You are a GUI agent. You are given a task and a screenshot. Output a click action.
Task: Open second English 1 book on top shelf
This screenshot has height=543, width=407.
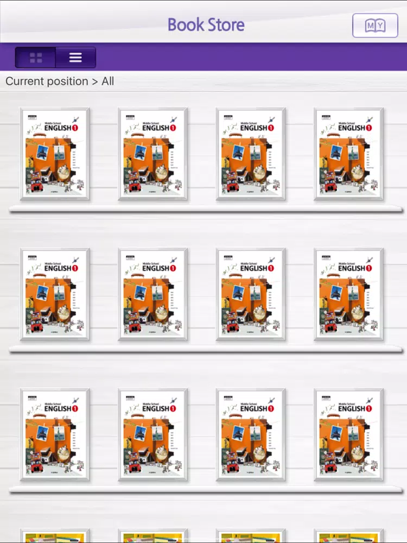point(152,154)
